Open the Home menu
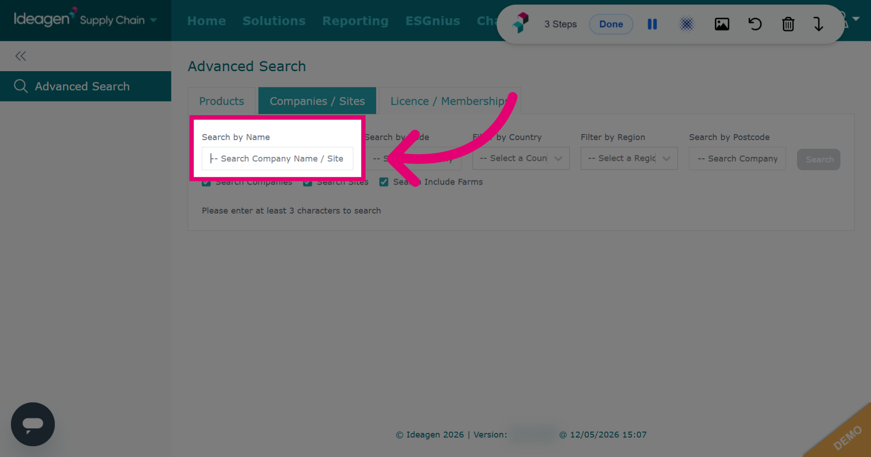 pos(206,21)
